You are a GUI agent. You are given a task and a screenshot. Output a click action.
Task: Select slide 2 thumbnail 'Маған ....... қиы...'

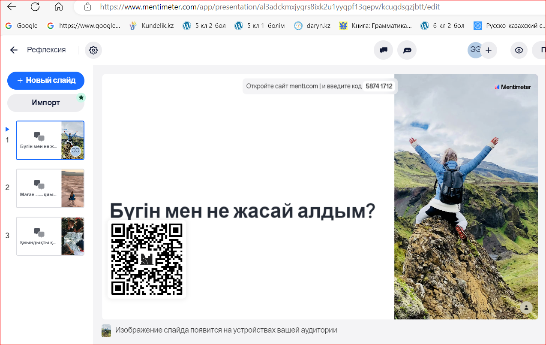tap(50, 188)
